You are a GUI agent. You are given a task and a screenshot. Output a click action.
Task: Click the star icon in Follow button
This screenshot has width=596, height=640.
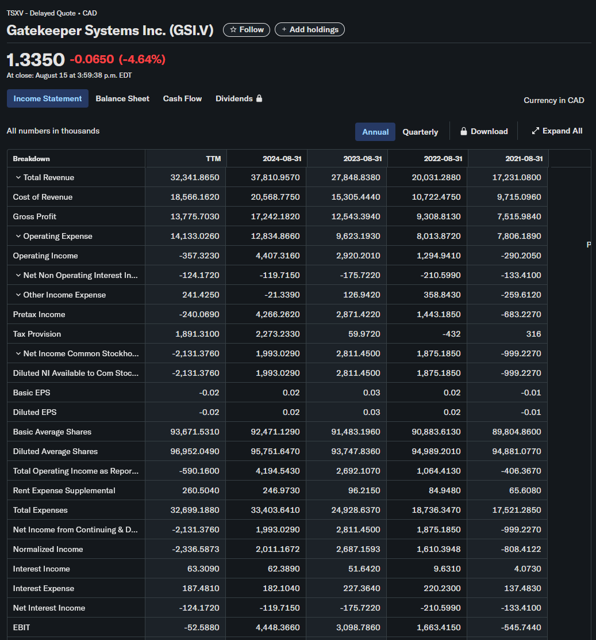(x=233, y=30)
